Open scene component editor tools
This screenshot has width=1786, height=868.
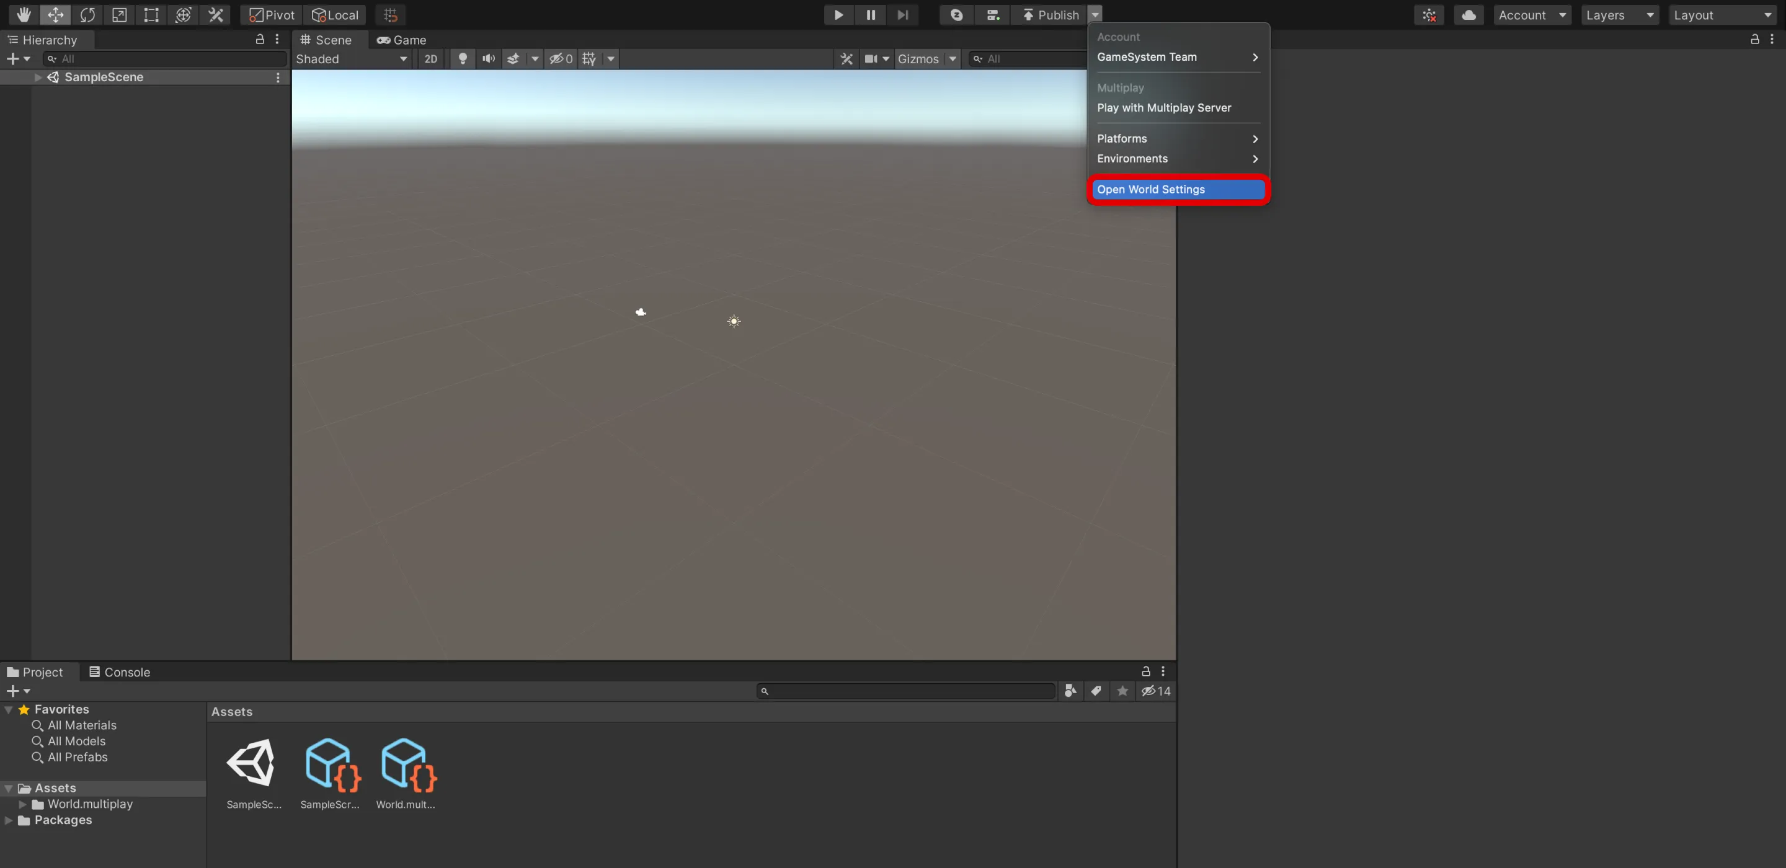[x=846, y=59]
